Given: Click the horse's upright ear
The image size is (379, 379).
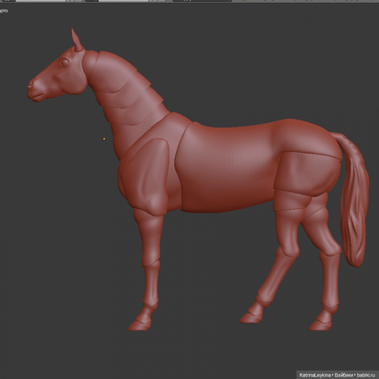Looking at the screenshot, I should click(x=77, y=40).
